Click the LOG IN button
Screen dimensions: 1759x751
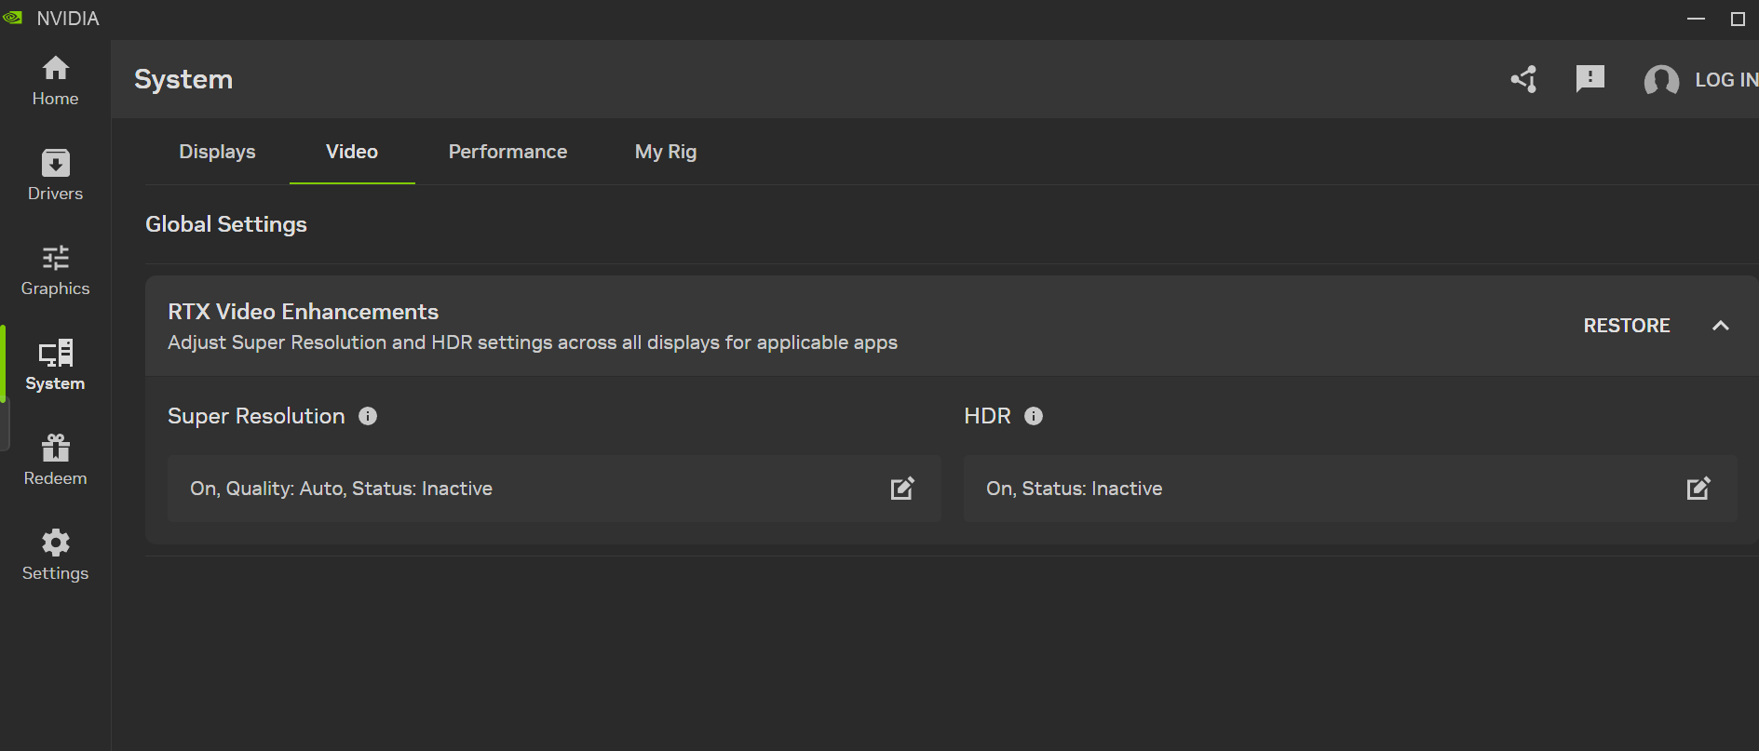click(1726, 80)
